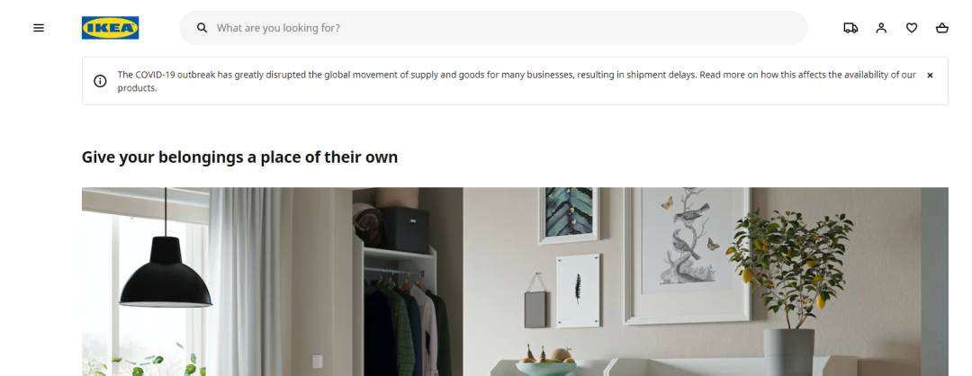Click the magnifying glass search icon
The height and width of the screenshot is (376, 972).
point(202,28)
